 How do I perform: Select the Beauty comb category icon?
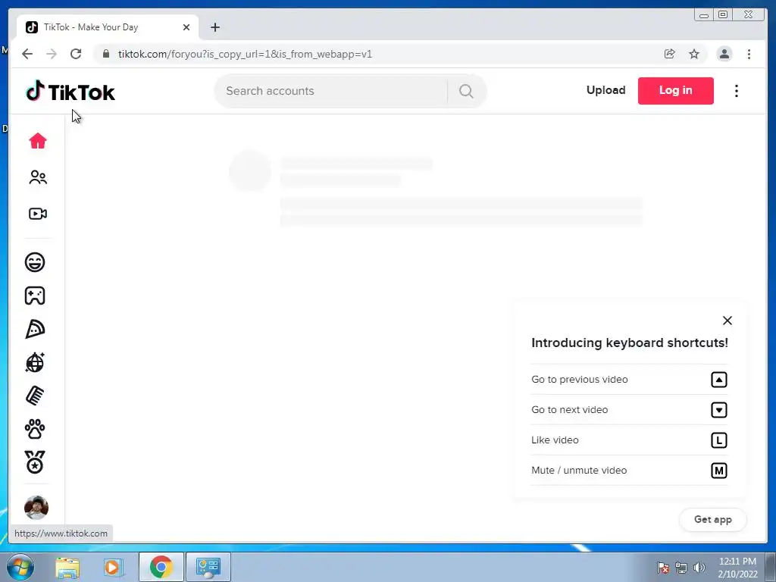coord(35,396)
